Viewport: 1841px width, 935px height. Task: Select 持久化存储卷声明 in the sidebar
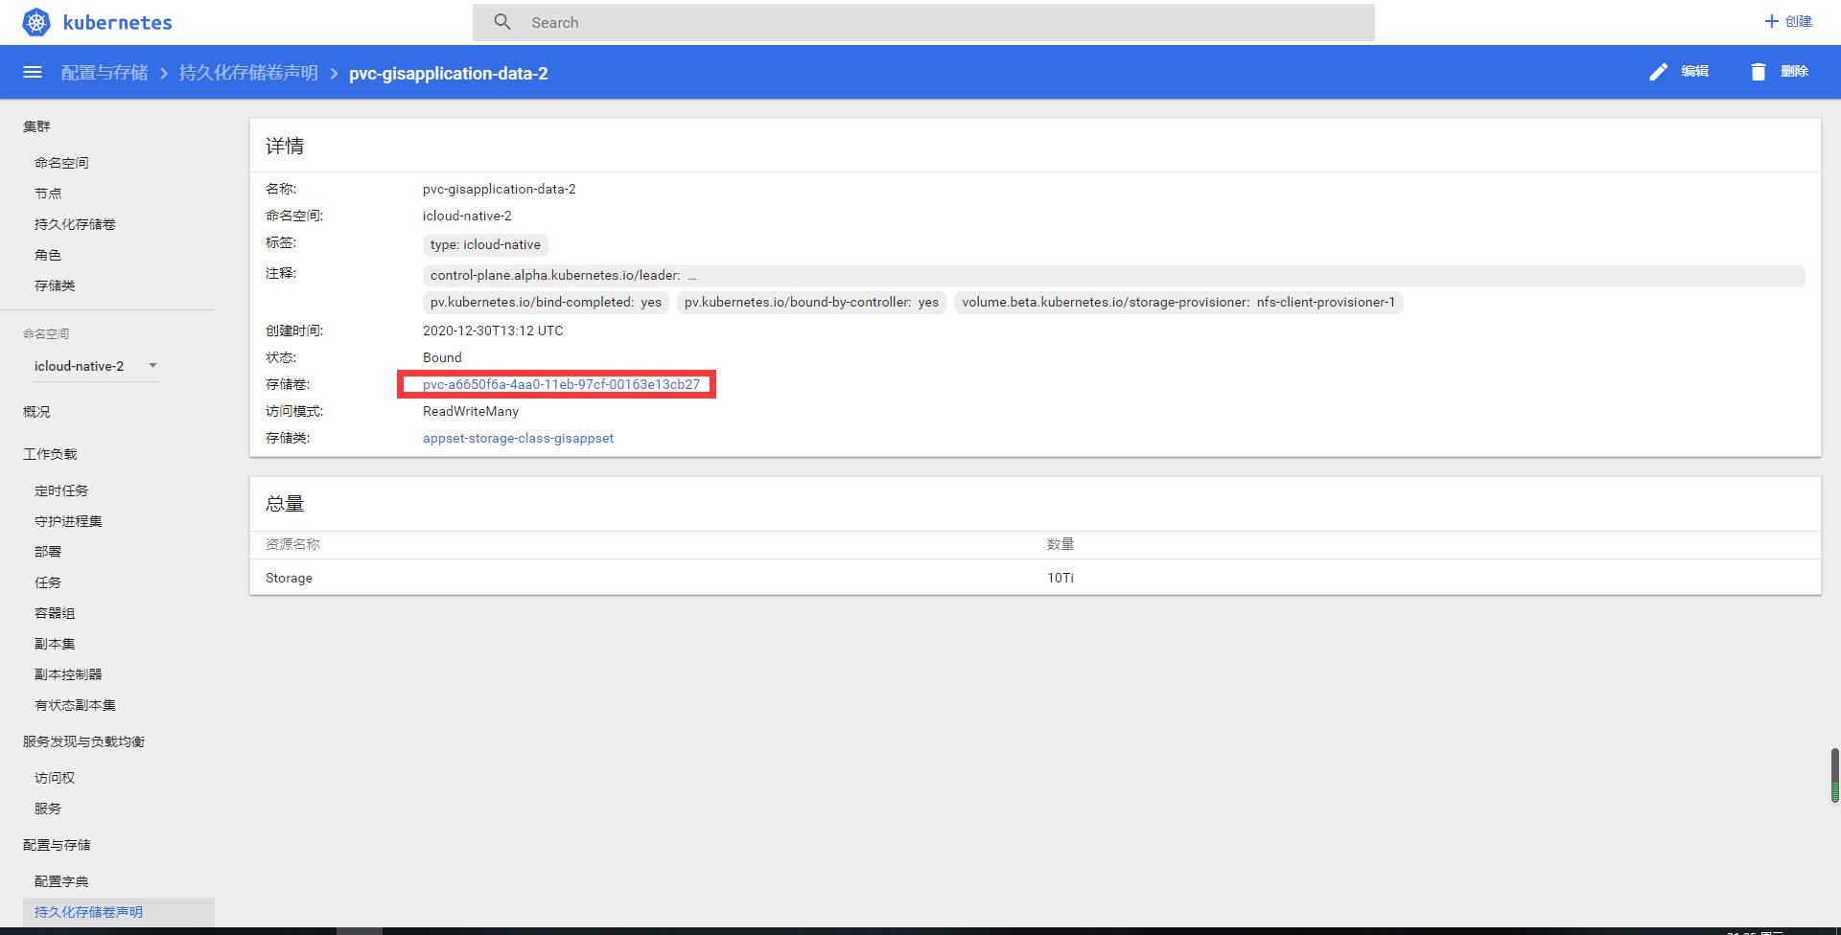(x=87, y=911)
